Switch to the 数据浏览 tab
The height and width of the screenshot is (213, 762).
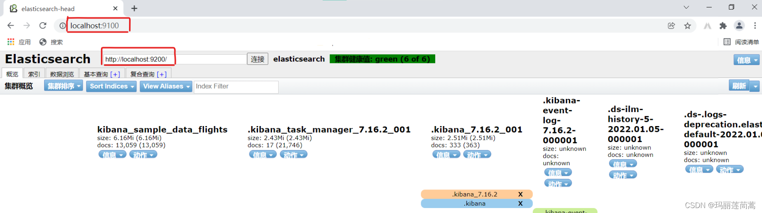[62, 74]
